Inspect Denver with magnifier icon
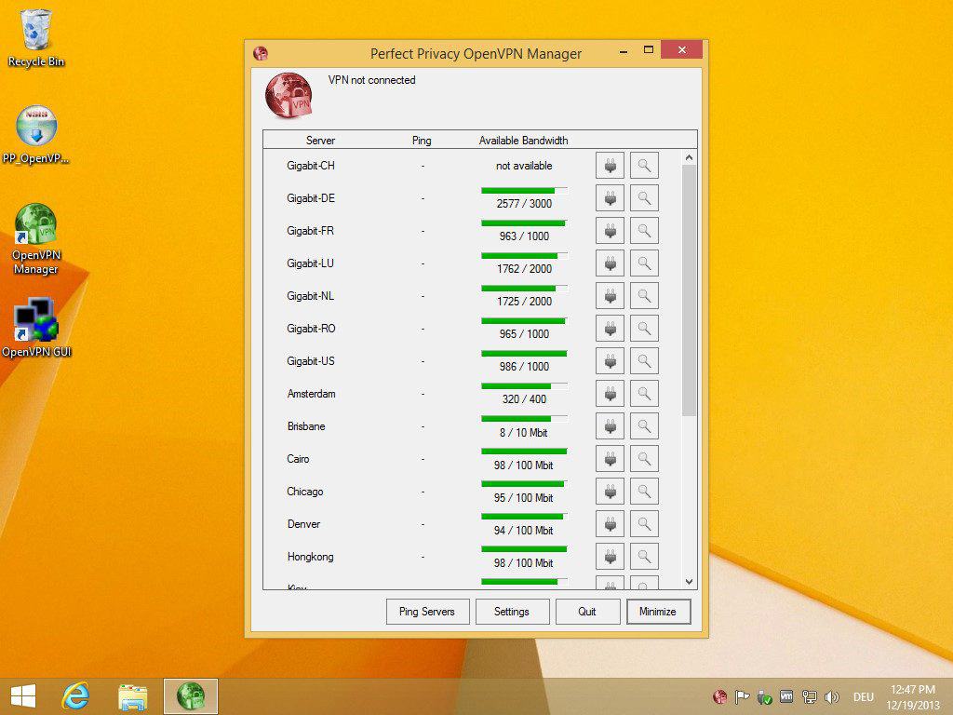953x715 pixels. [644, 524]
